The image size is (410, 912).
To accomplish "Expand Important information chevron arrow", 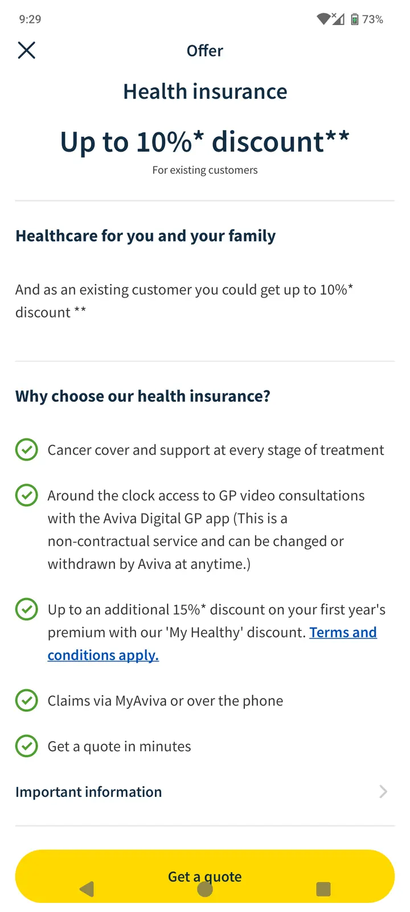I will click(x=383, y=792).
